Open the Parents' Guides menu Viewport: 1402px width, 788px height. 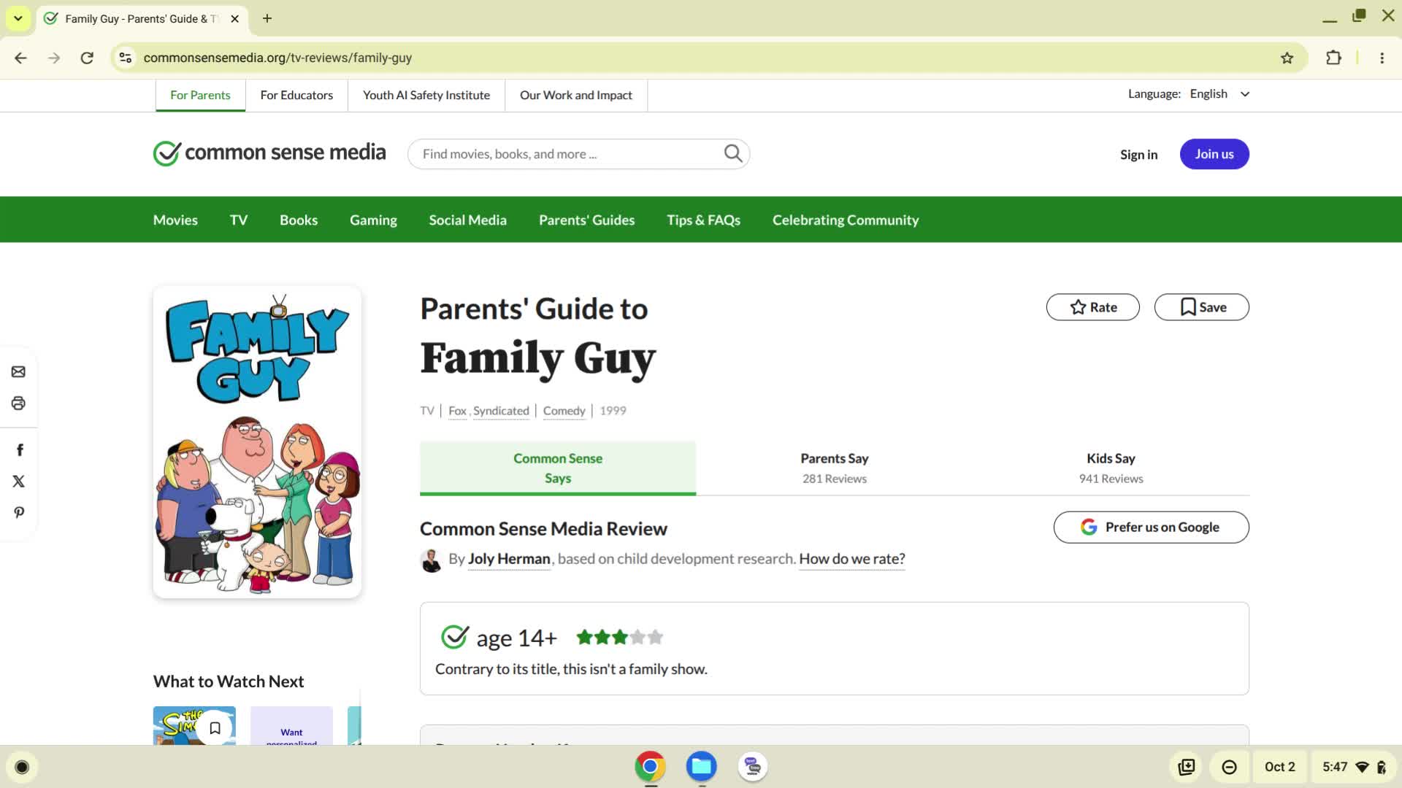586,220
